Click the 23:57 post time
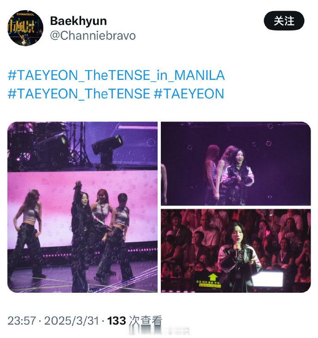Screen dimensions: 318x338 (22, 320)
